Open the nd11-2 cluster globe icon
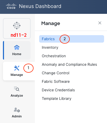The width and height of the screenshot is (107, 123). [x=17, y=26]
